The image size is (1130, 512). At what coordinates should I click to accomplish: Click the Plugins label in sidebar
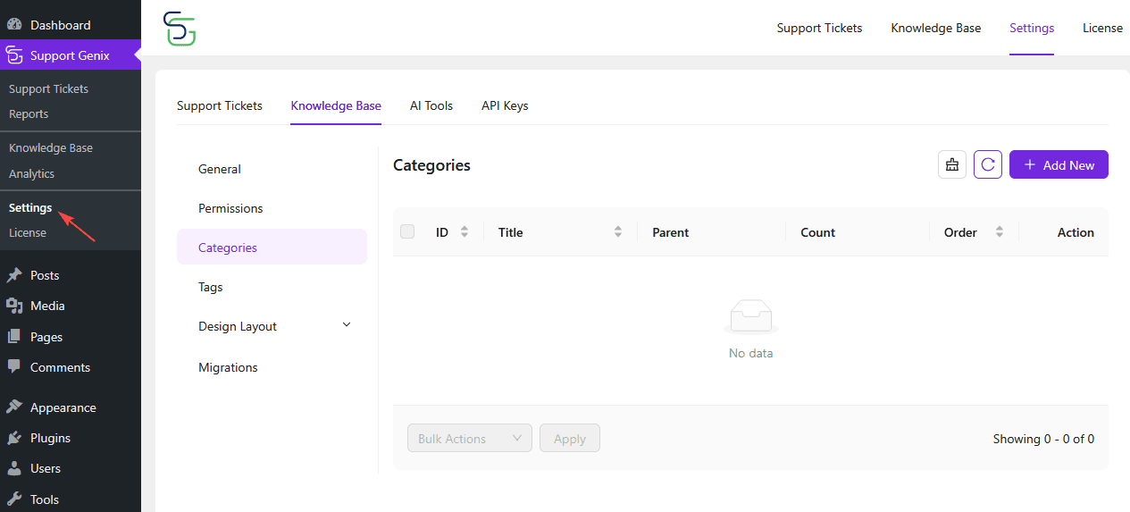(x=50, y=438)
